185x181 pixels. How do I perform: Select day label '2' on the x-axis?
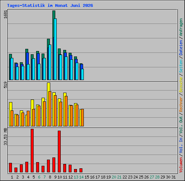17,177
